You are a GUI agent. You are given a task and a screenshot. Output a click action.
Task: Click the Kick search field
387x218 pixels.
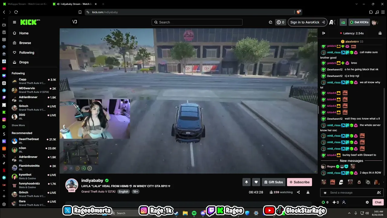(x=197, y=22)
